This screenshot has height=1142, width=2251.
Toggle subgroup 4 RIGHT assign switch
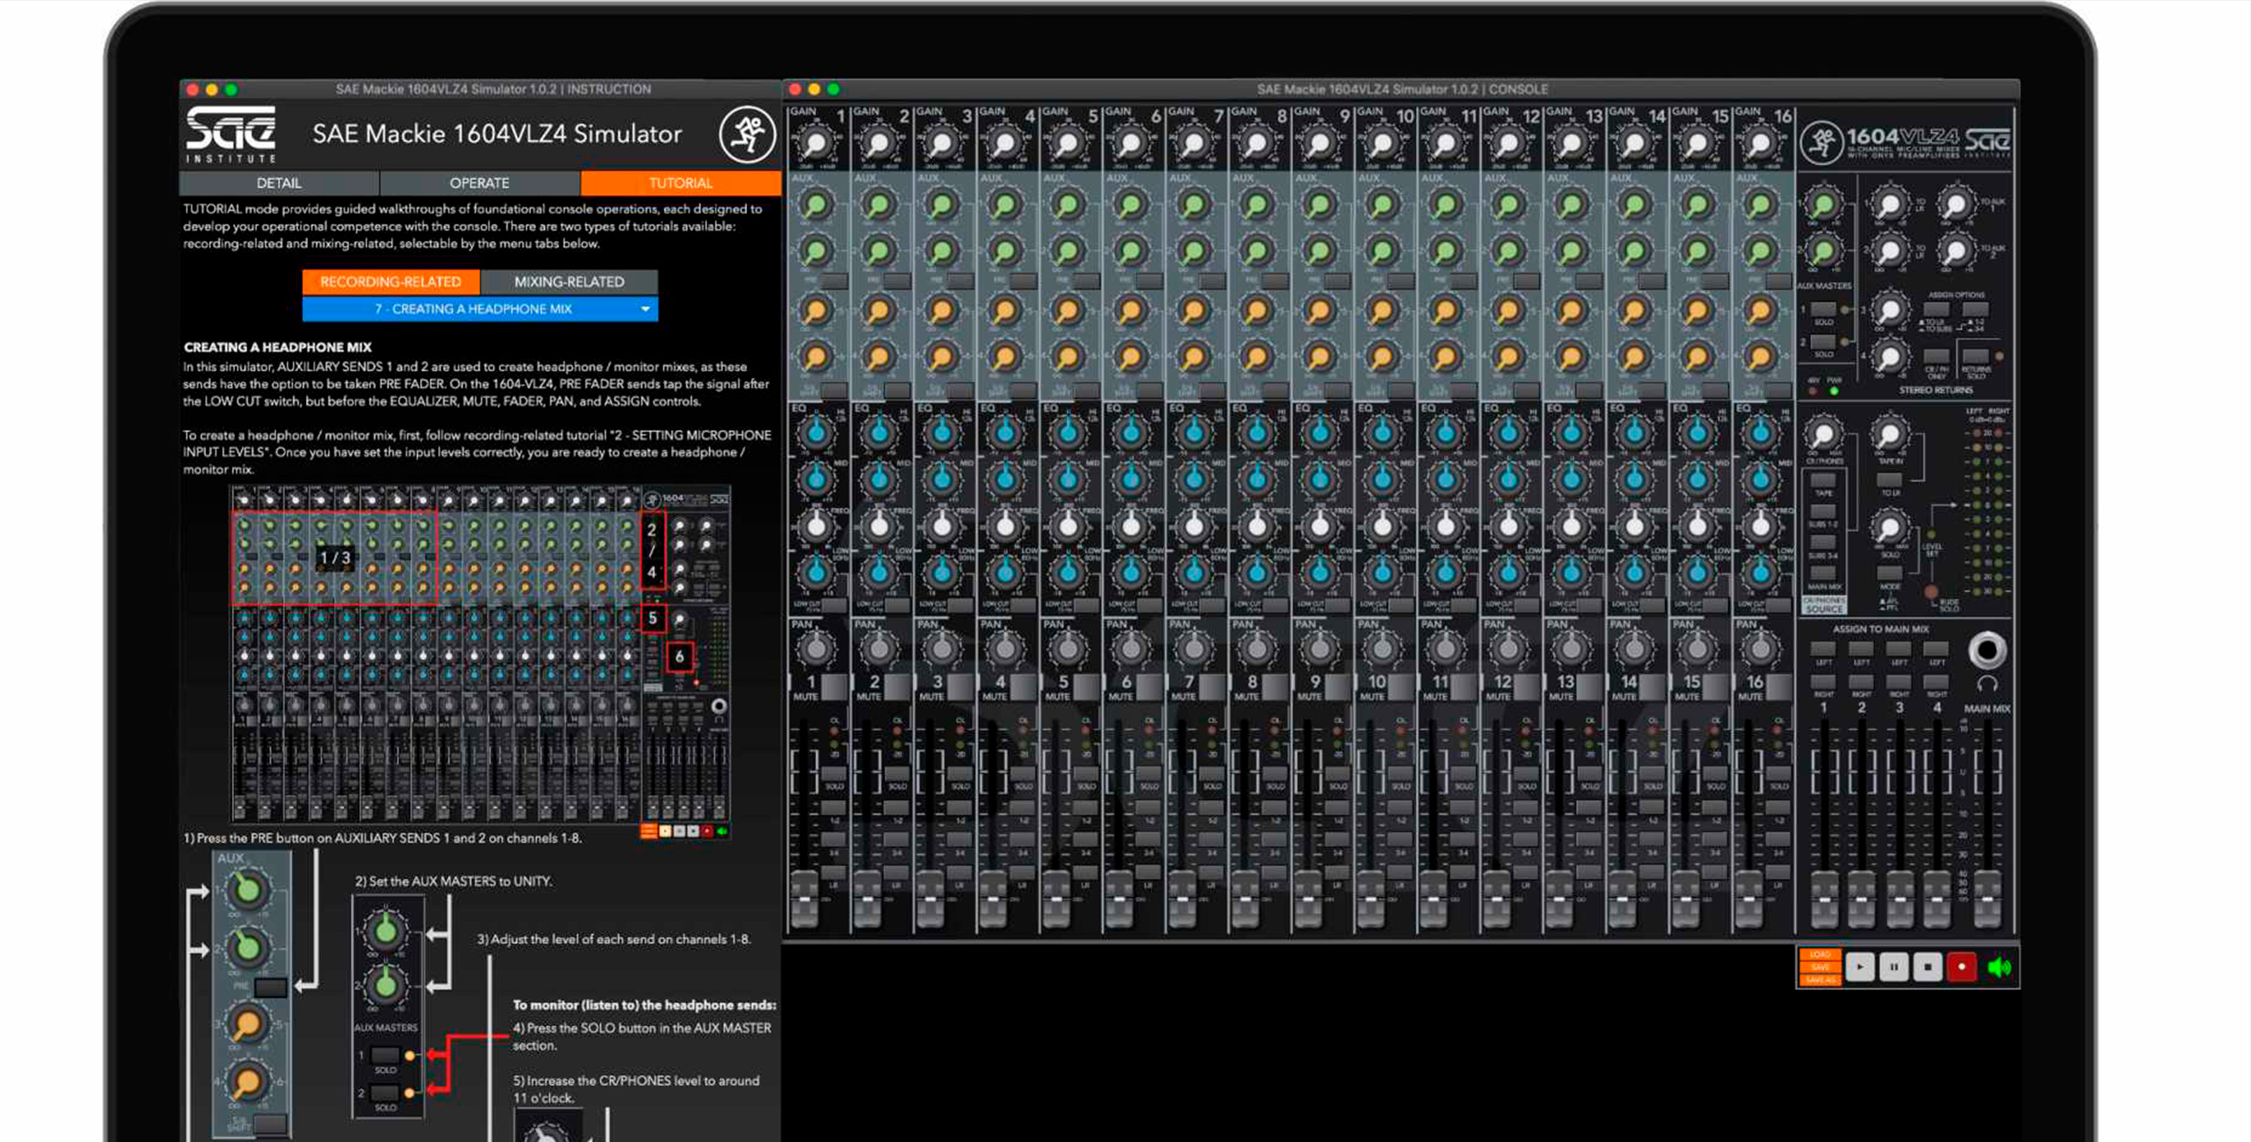coord(1937,681)
